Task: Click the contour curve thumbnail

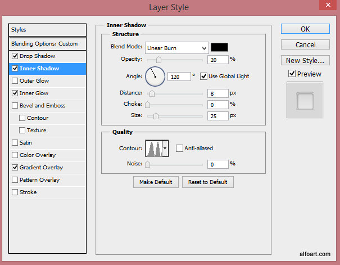Action: (x=153, y=149)
